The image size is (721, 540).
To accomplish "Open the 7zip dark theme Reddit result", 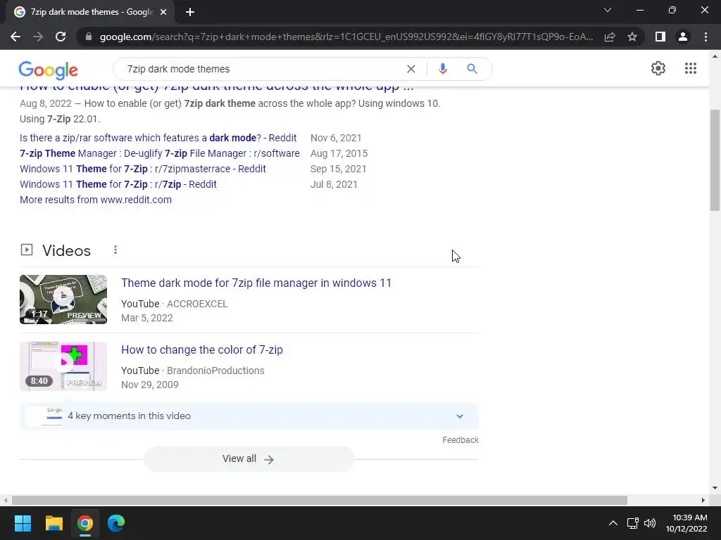I will 217,86.
